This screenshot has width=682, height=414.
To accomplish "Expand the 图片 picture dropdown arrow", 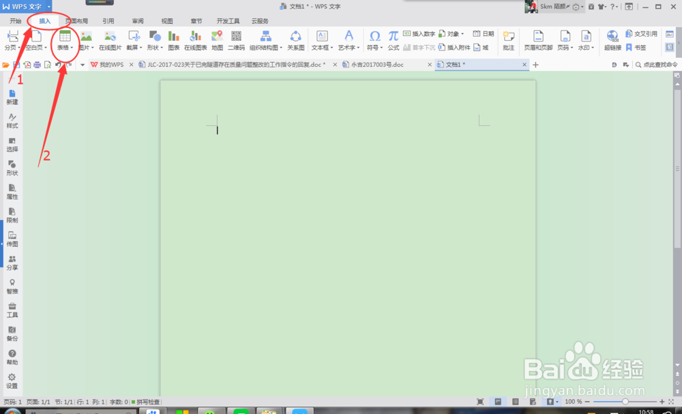I will 92,48.
